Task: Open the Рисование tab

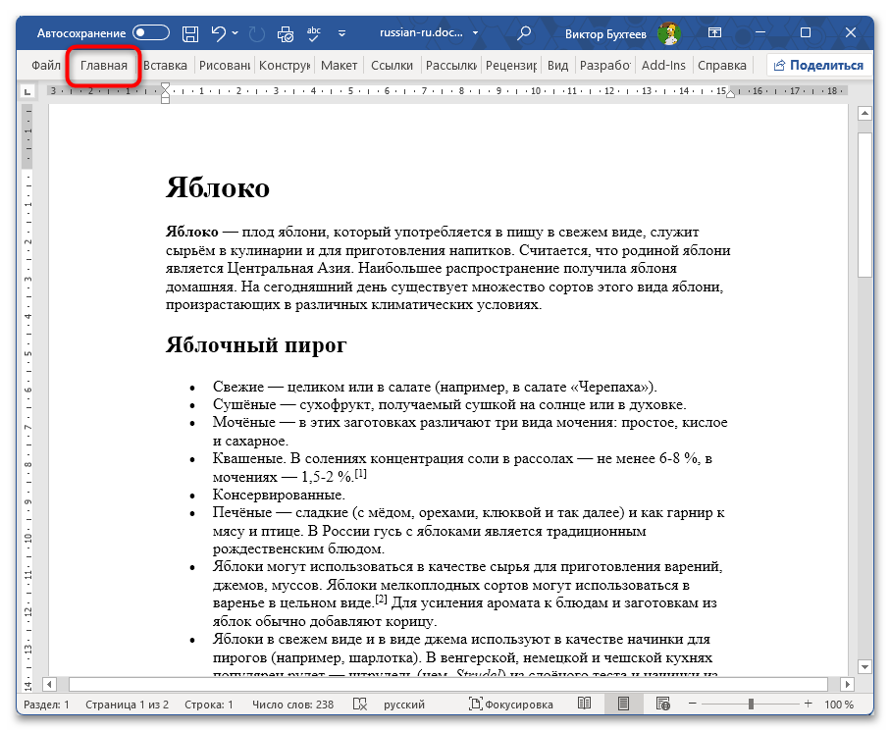Action: tap(225, 66)
